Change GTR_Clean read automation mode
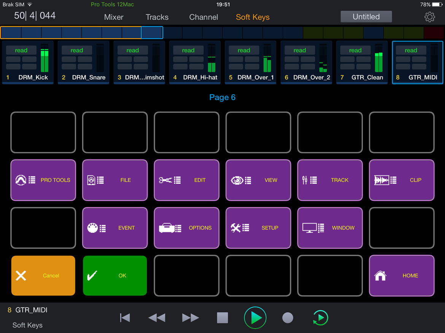 tap(355, 50)
